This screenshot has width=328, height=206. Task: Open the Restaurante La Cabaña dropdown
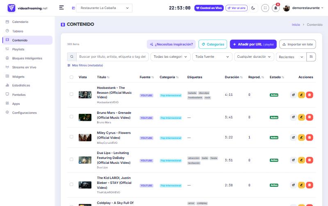[104, 8]
